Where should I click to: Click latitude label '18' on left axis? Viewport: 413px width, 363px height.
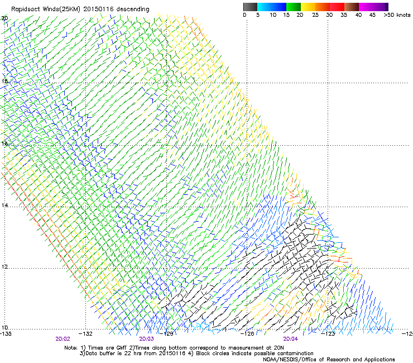click(4, 81)
